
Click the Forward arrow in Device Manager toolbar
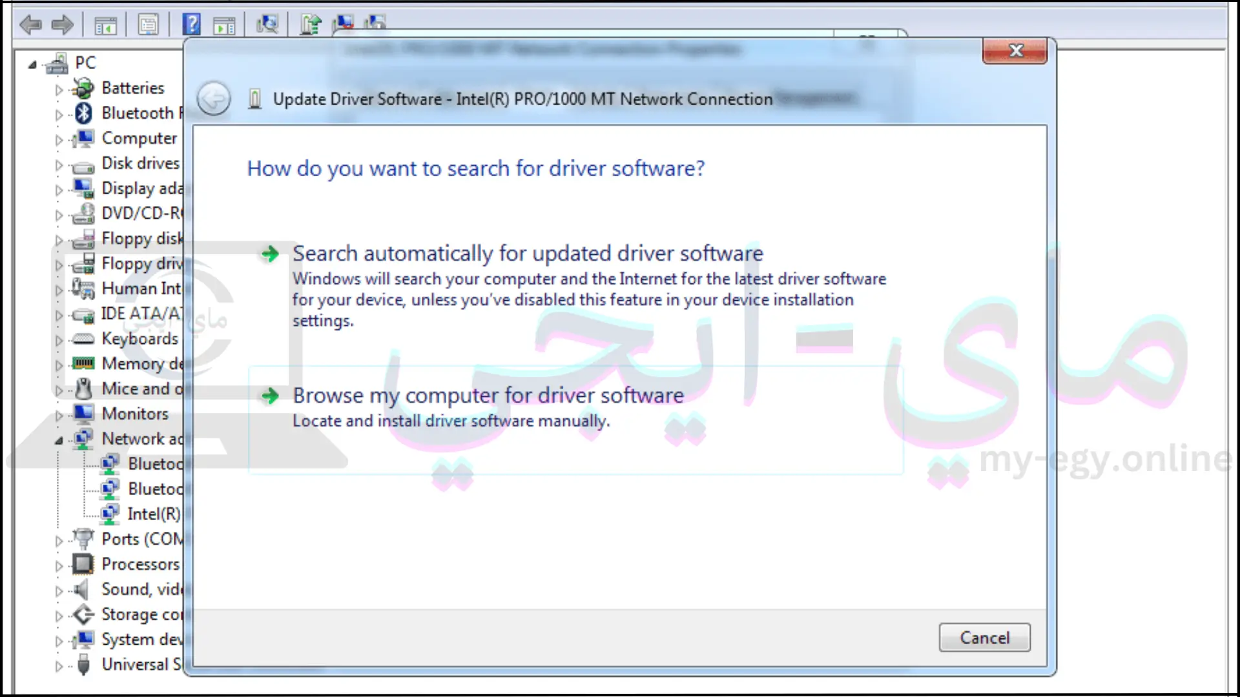[x=63, y=25]
